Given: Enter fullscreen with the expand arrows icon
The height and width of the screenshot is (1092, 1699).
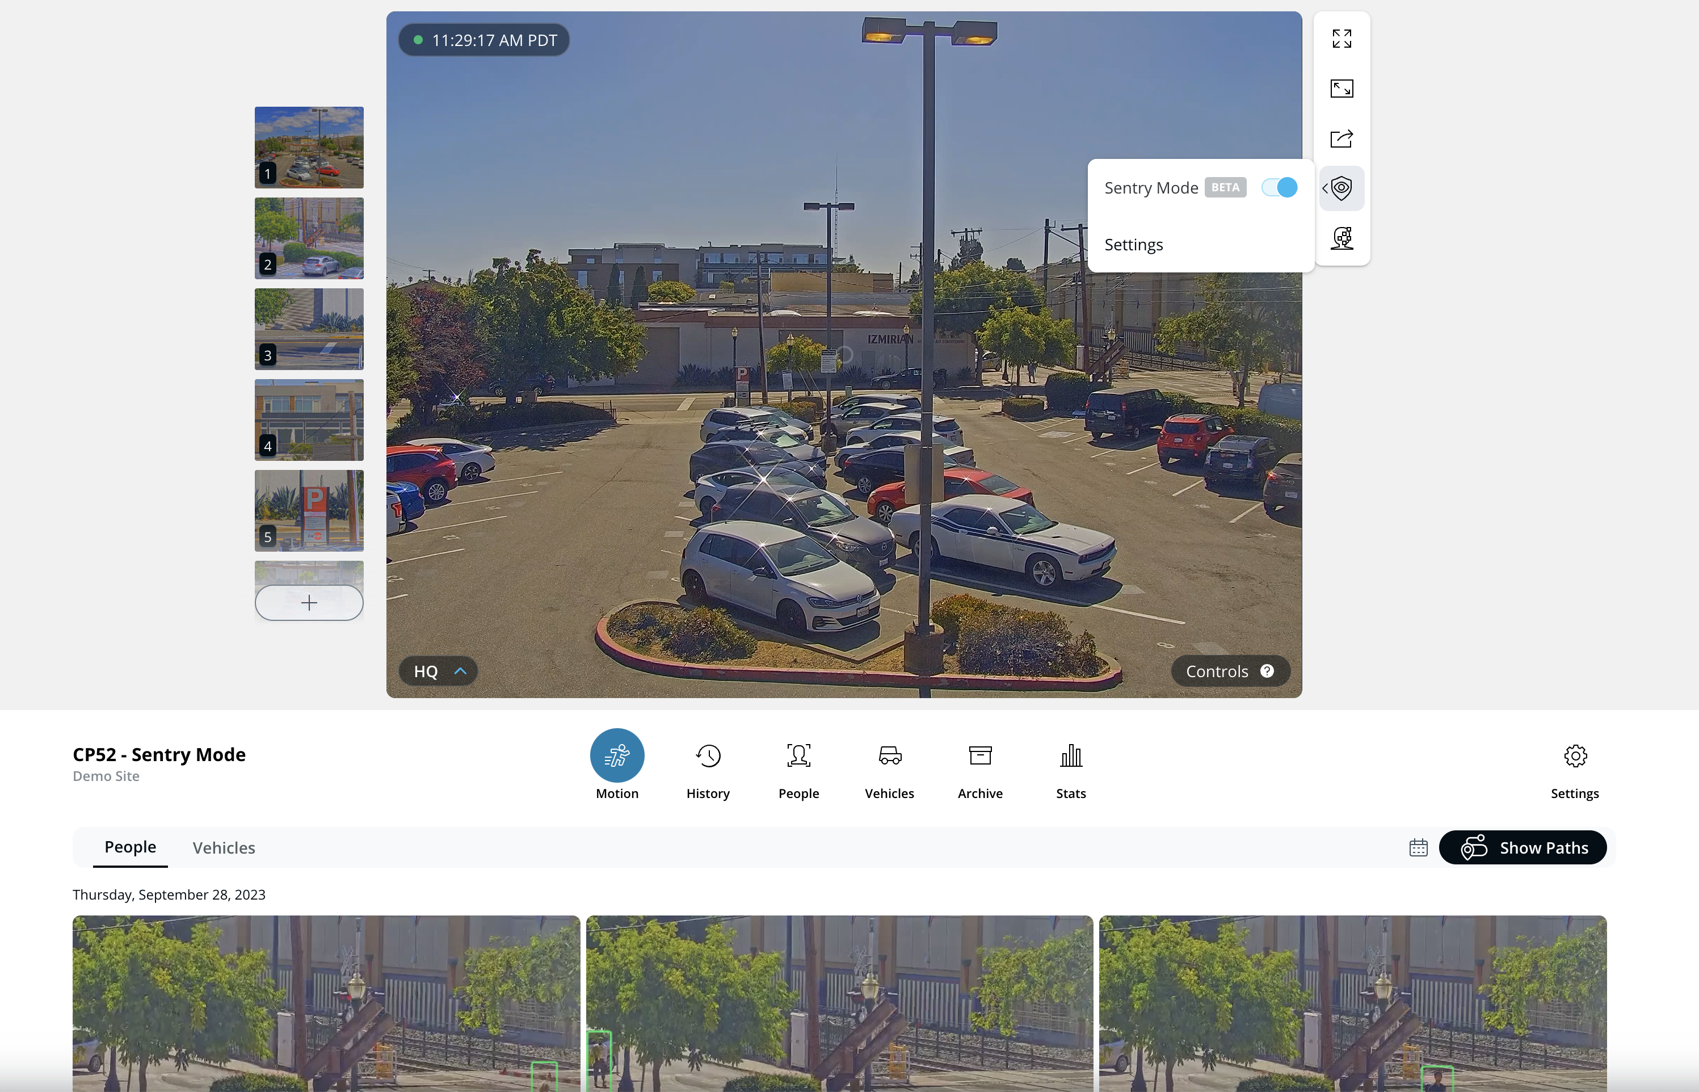Looking at the screenshot, I should pyautogui.click(x=1341, y=38).
